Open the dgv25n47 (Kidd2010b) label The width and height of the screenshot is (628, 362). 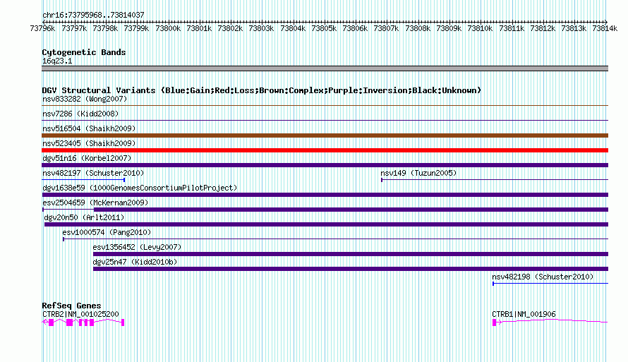[x=135, y=262]
